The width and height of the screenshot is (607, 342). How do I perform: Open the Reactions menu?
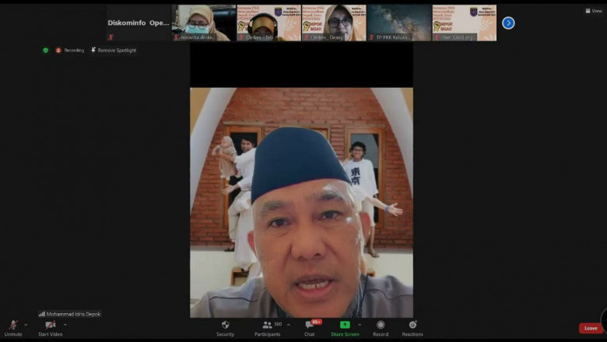coord(412,327)
